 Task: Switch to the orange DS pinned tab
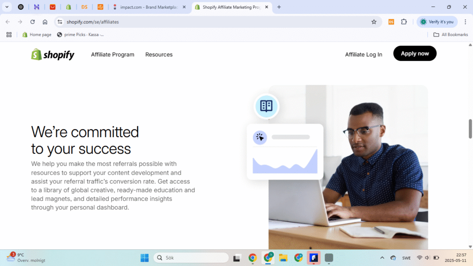coord(85,7)
